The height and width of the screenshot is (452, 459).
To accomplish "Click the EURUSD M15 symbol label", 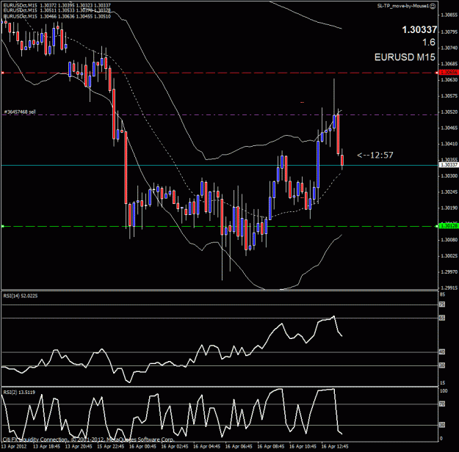I will click(405, 57).
